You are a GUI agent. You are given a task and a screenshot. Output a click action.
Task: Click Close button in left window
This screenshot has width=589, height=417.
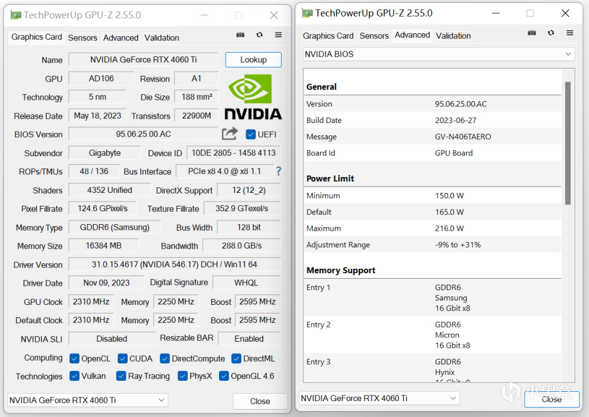click(260, 401)
